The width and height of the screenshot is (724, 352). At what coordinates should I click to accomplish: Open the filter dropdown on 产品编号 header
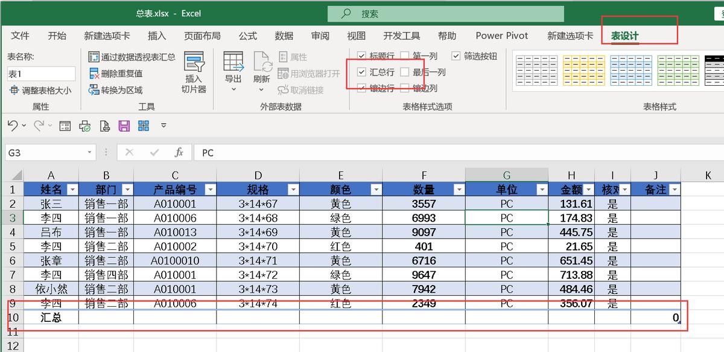point(210,190)
